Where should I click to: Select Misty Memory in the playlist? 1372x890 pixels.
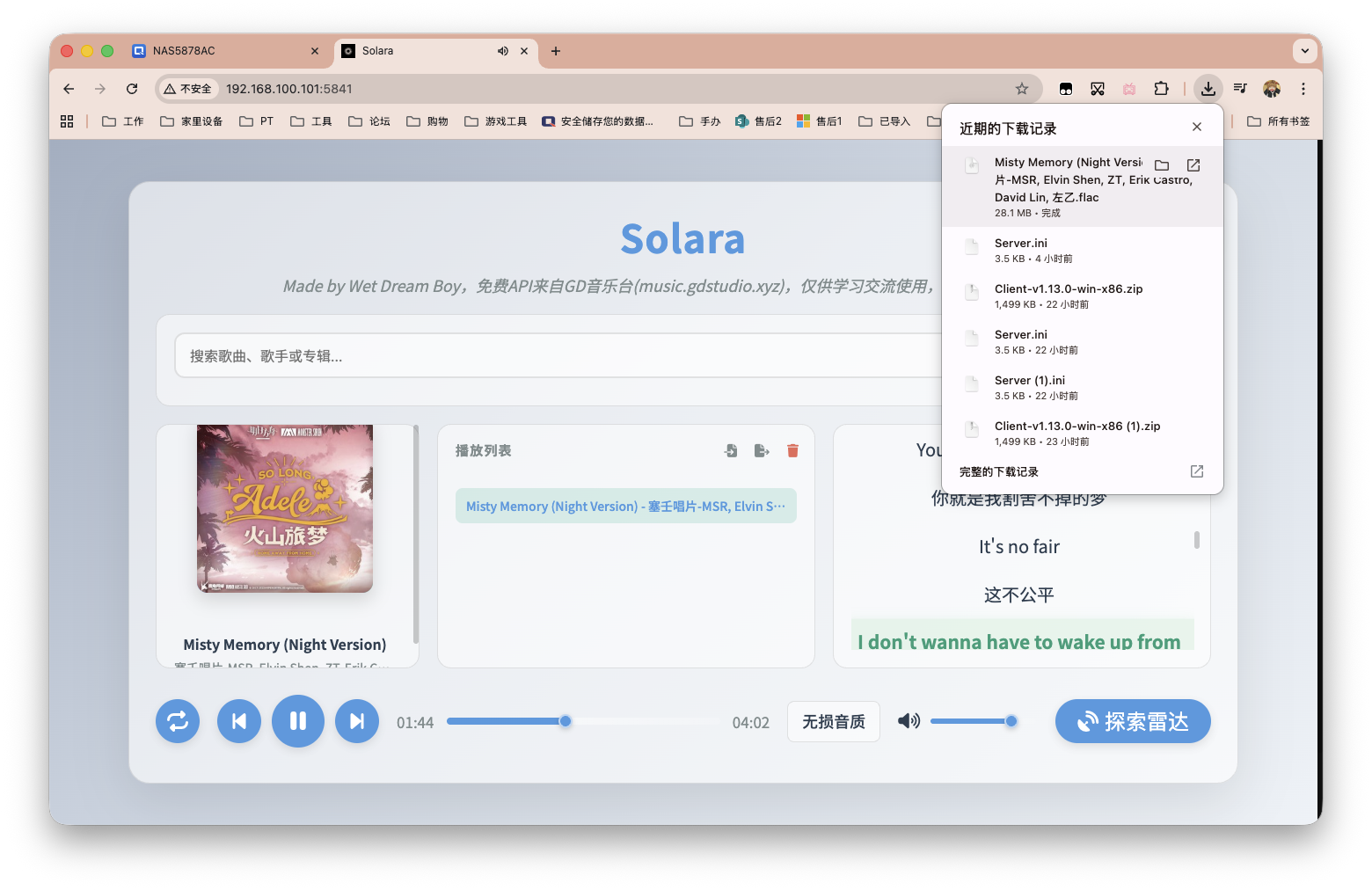coord(625,507)
